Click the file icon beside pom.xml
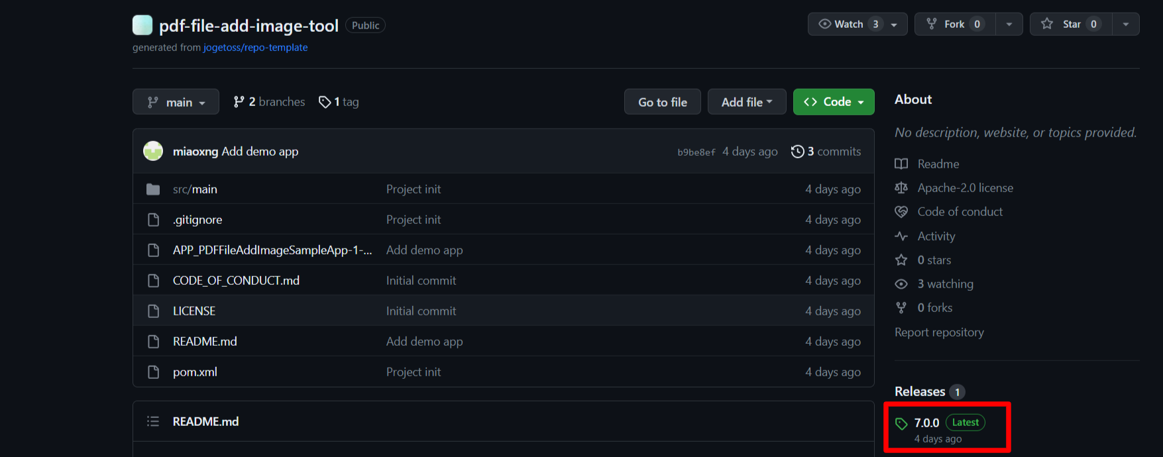The width and height of the screenshot is (1163, 457). click(x=153, y=372)
